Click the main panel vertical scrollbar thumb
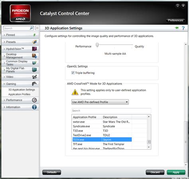189x179 pixels. click(186, 142)
